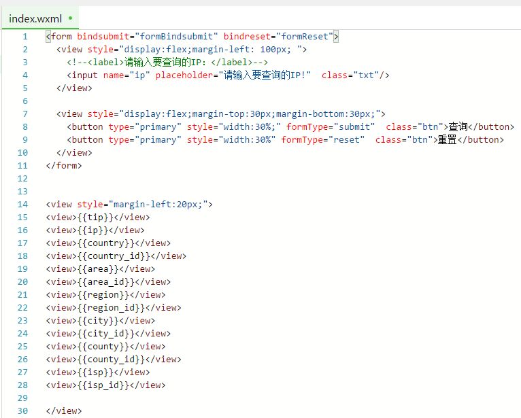Click the 重置 button text in code
This screenshot has width=521, height=418.
pos(448,140)
